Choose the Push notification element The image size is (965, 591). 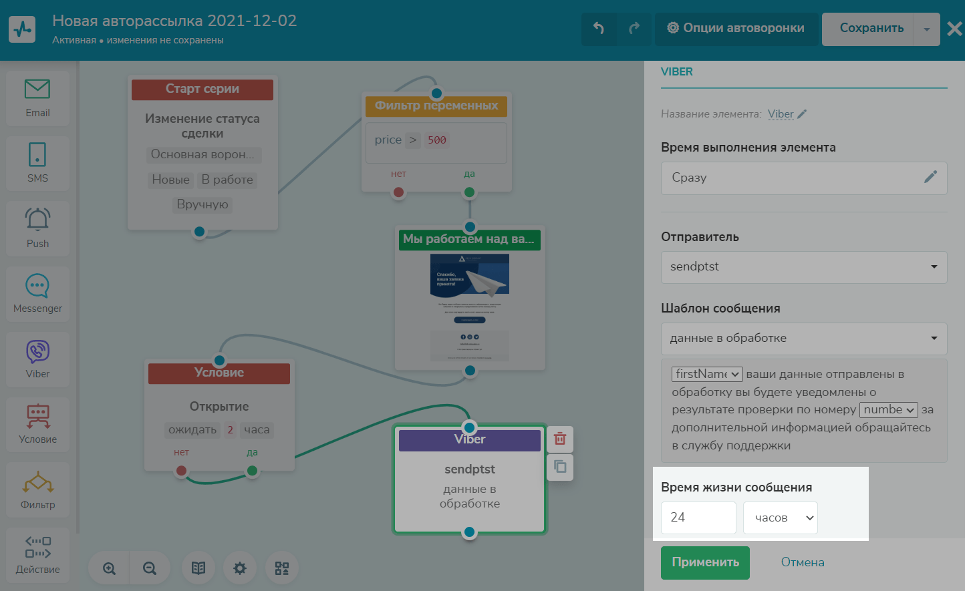37,228
